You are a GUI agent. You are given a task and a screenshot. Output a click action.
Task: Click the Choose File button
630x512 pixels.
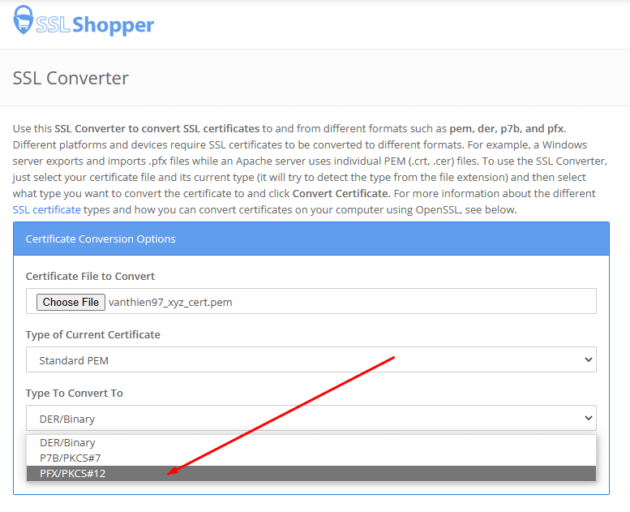pyautogui.click(x=71, y=302)
